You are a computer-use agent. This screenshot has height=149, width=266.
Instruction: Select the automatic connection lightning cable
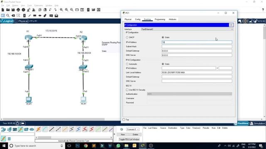coord(39,129)
